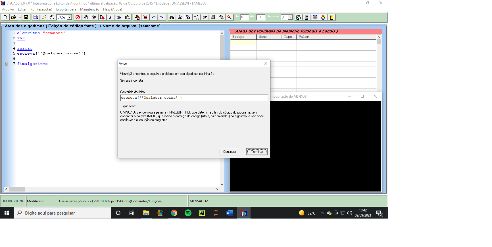Open the Arquivo menu

(8, 9)
